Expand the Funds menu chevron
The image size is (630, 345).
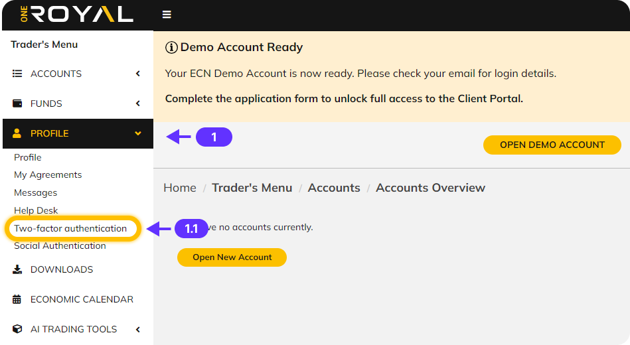click(x=138, y=103)
